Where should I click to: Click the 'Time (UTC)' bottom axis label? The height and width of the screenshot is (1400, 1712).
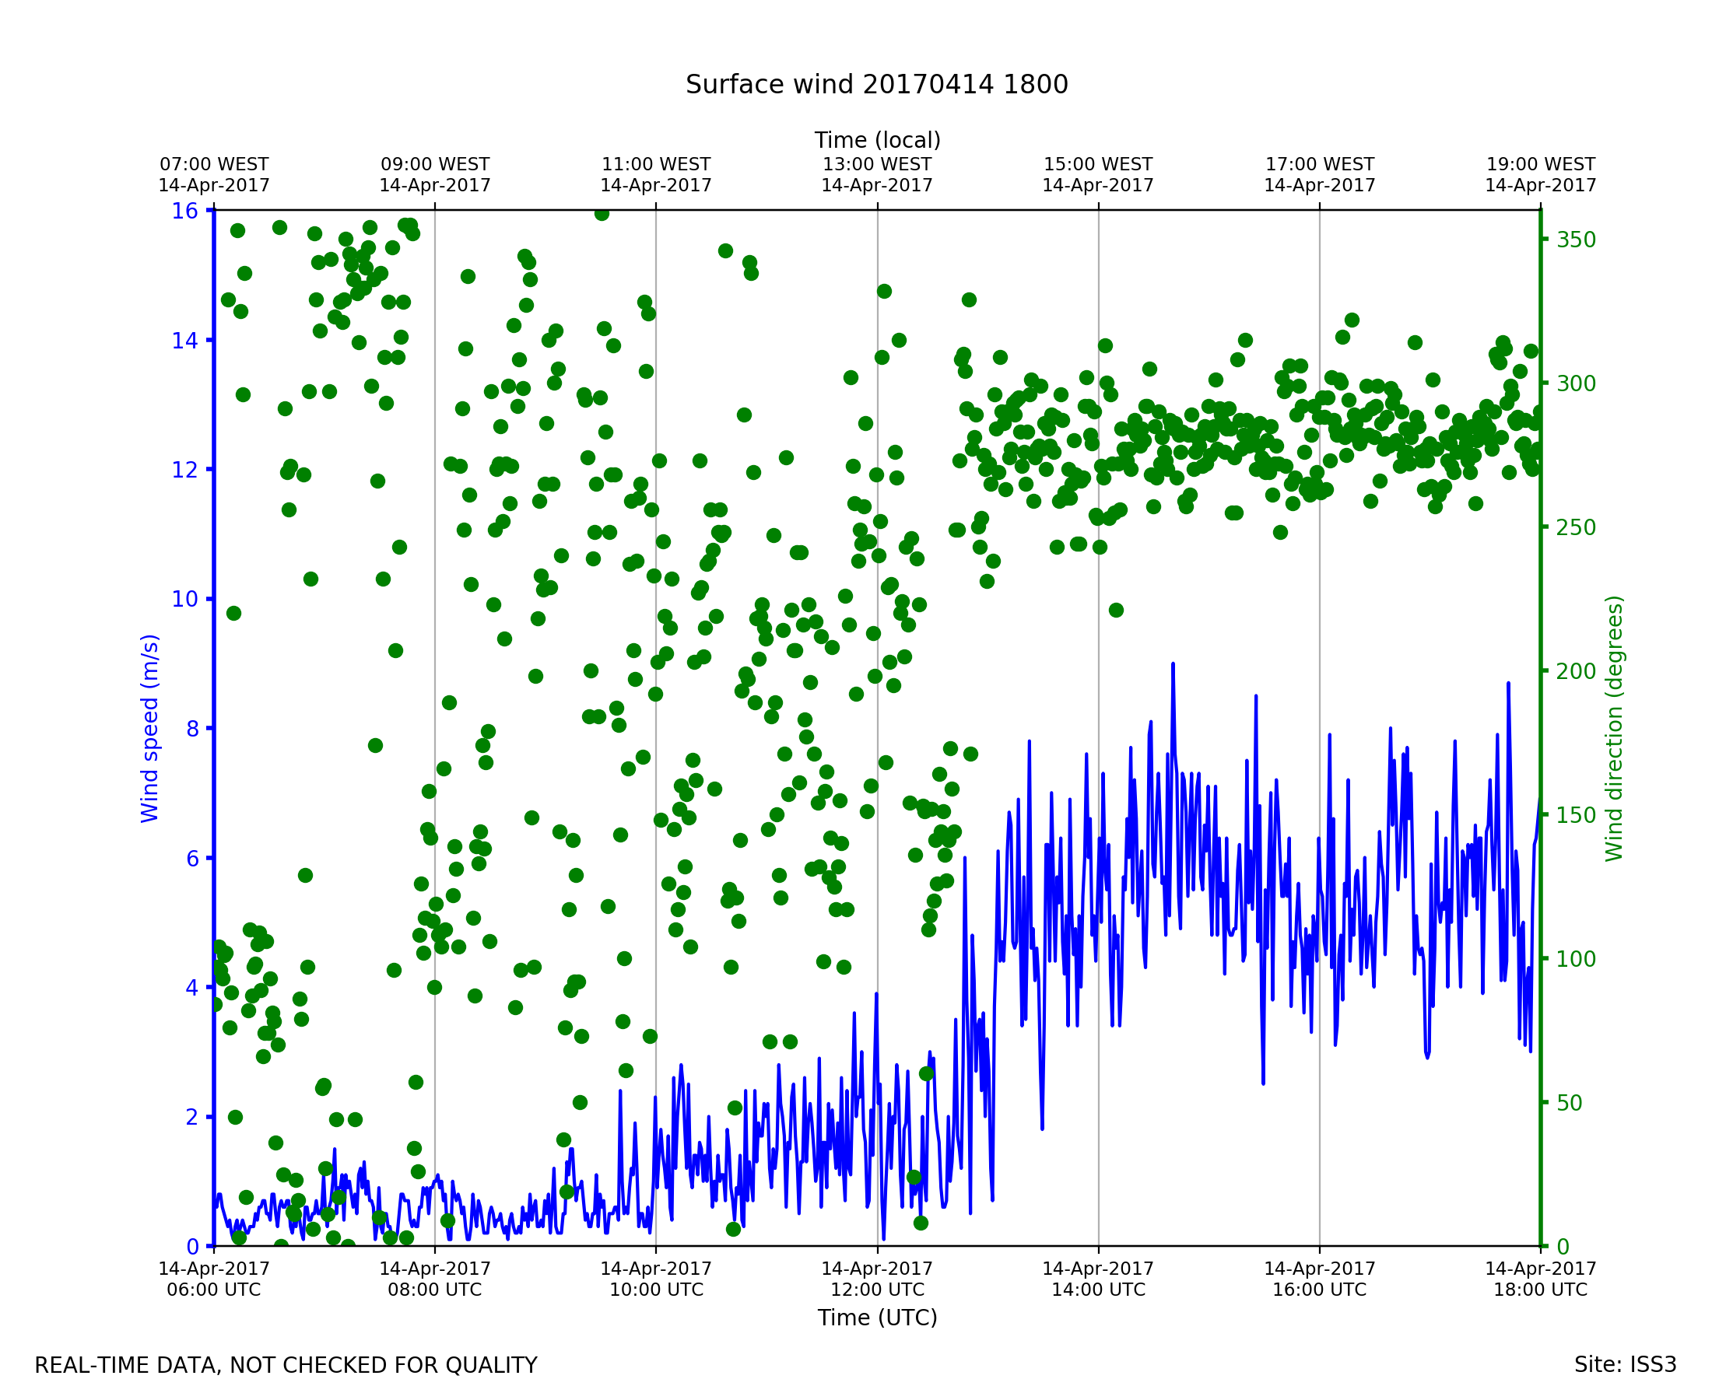pos(877,1318)
